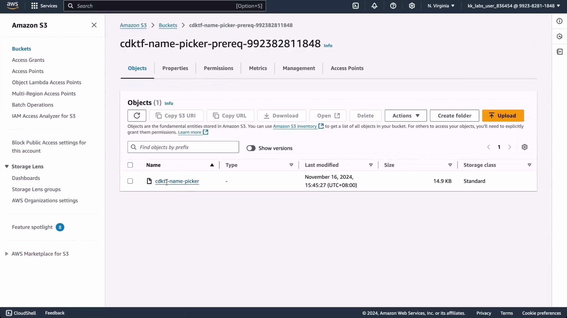Go to previous page of objects

(x=488, y=147)
